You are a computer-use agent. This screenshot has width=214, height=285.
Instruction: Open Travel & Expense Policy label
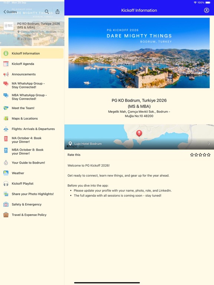tap(29, 215)
